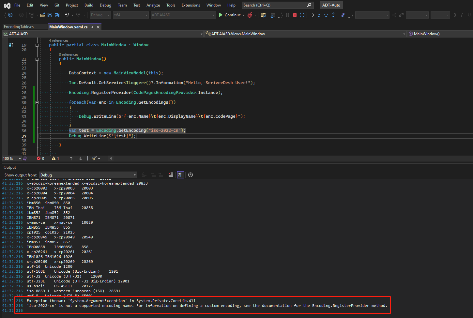Viewport: 473px width, 318px height.
Task: Go to next issue with down arrow
Action: click(x=81, y=159)
